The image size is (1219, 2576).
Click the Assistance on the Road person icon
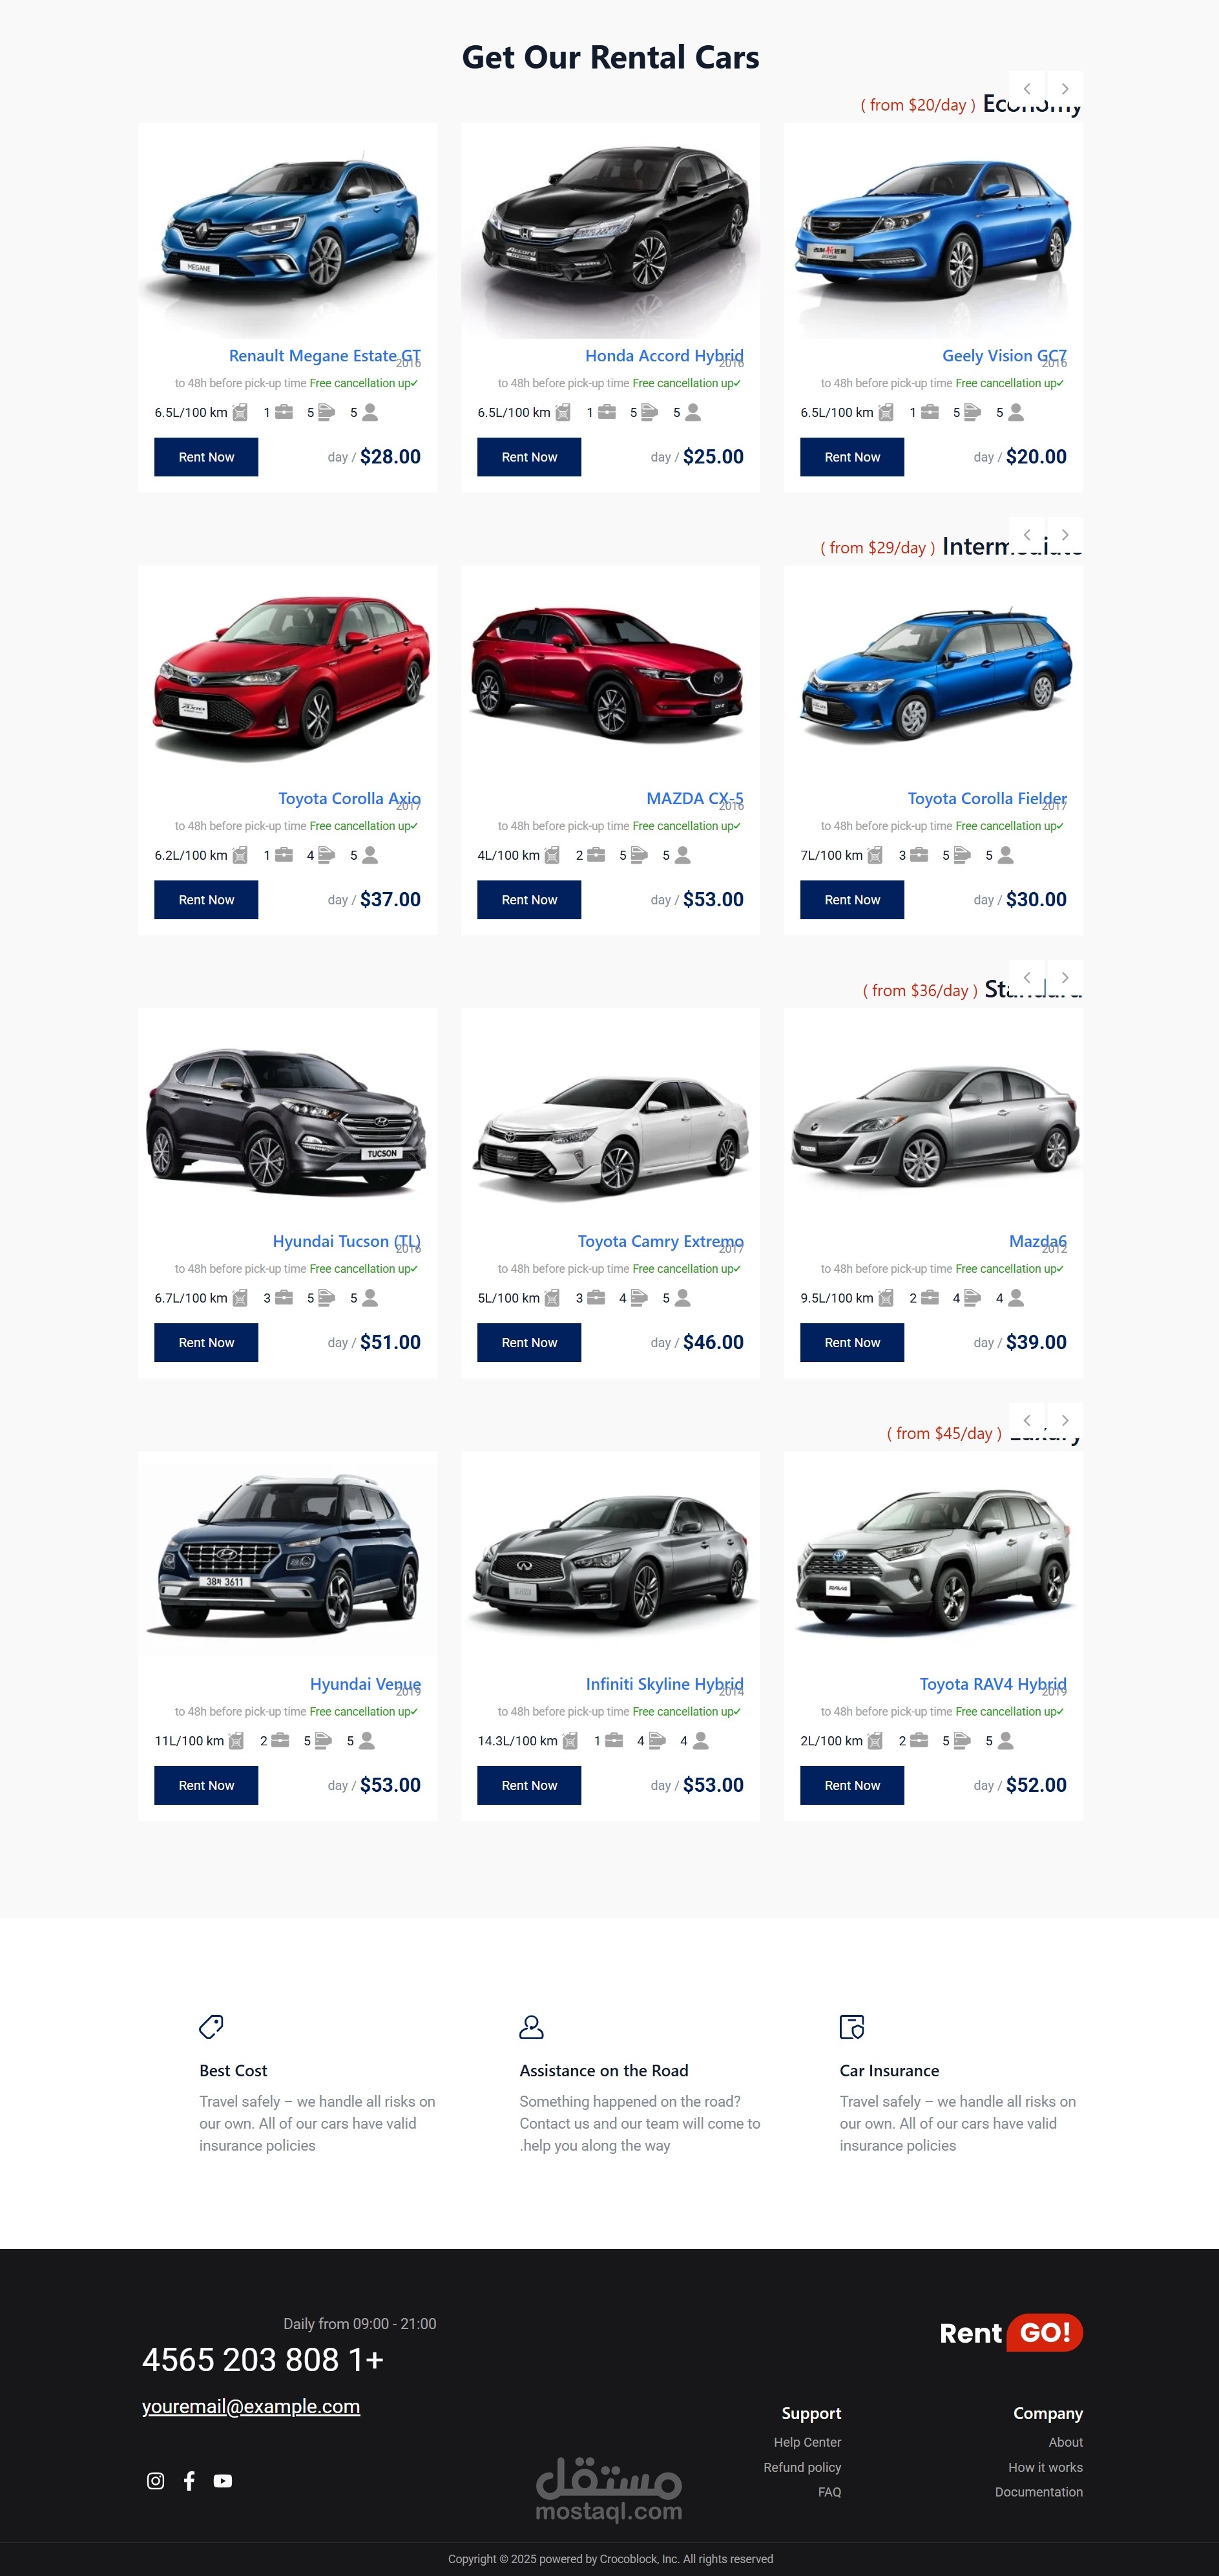pos(532,2026)
